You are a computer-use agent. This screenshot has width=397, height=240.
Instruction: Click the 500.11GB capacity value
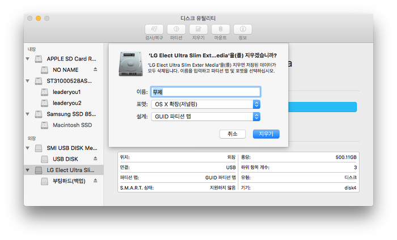click(x=346, y=157)
